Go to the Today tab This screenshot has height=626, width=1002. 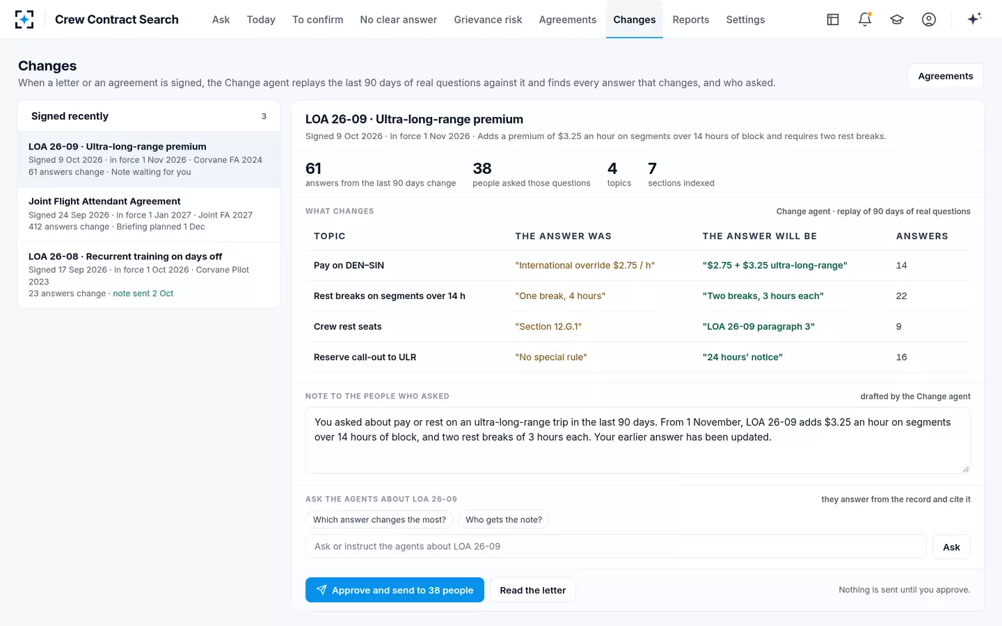pos(261,19)
